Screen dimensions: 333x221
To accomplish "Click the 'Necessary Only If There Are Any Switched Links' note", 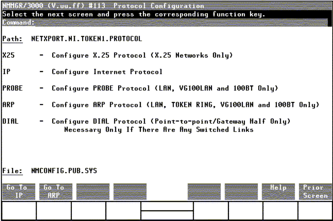I will pyautogui.click(x=159, y=130).
